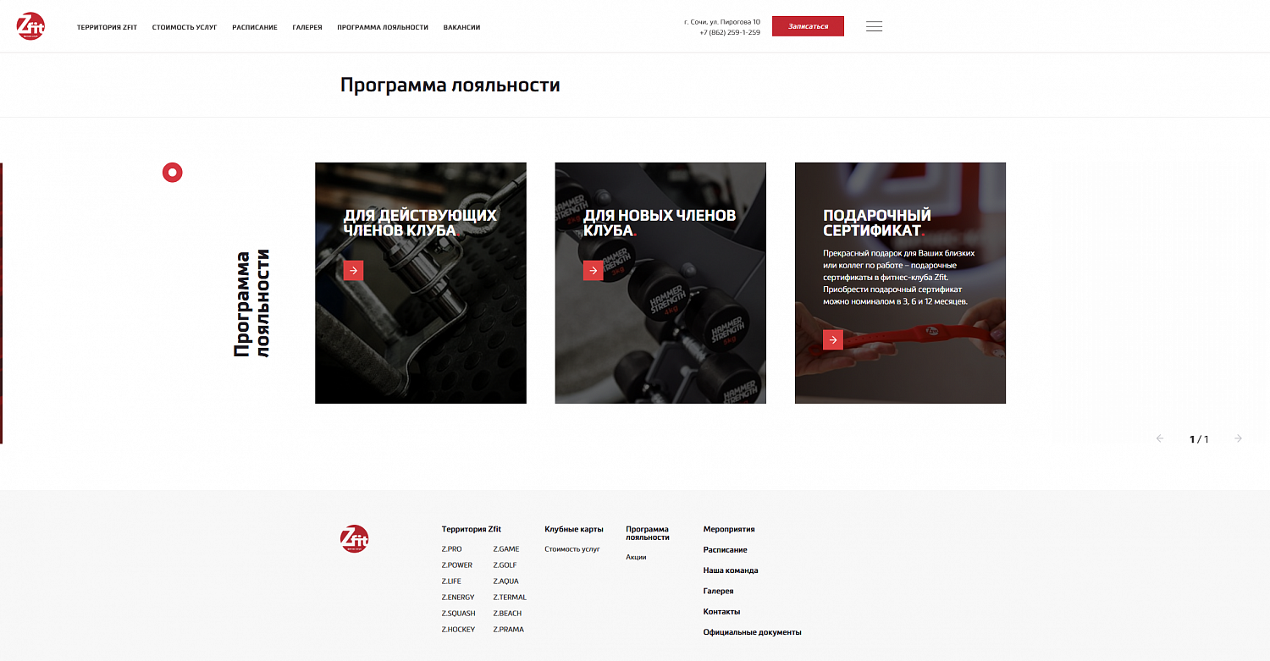
Task: Click the red 'Записаться' button
Action: 808,26
